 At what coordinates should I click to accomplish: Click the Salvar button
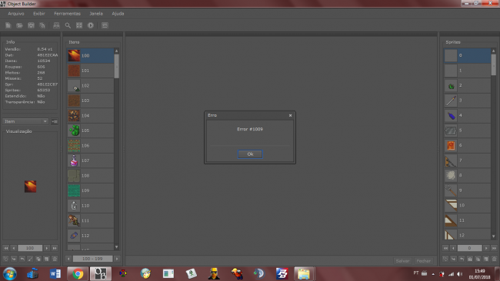(402, 260)
